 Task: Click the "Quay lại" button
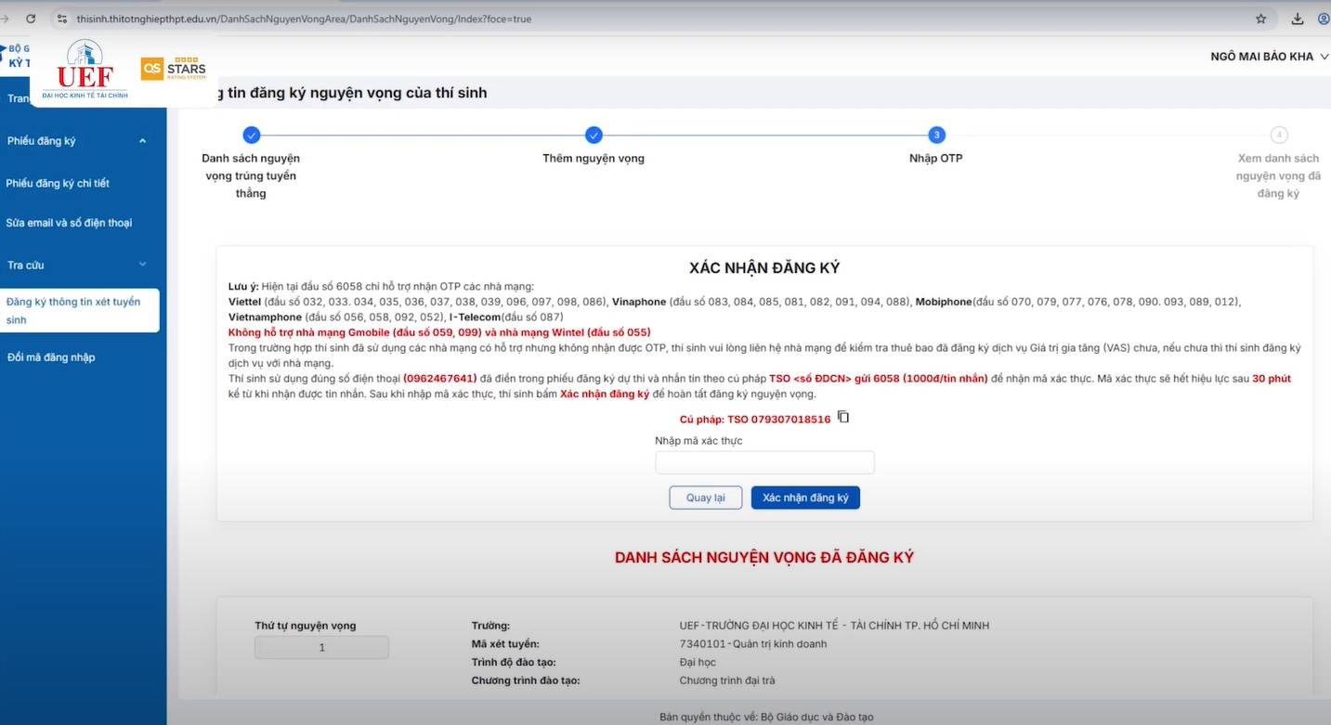click(x=705, y=498)
